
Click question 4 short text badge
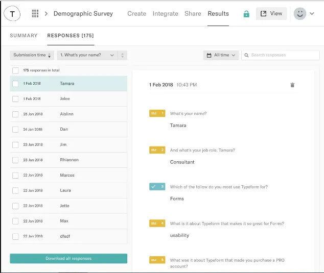point(157,224)
